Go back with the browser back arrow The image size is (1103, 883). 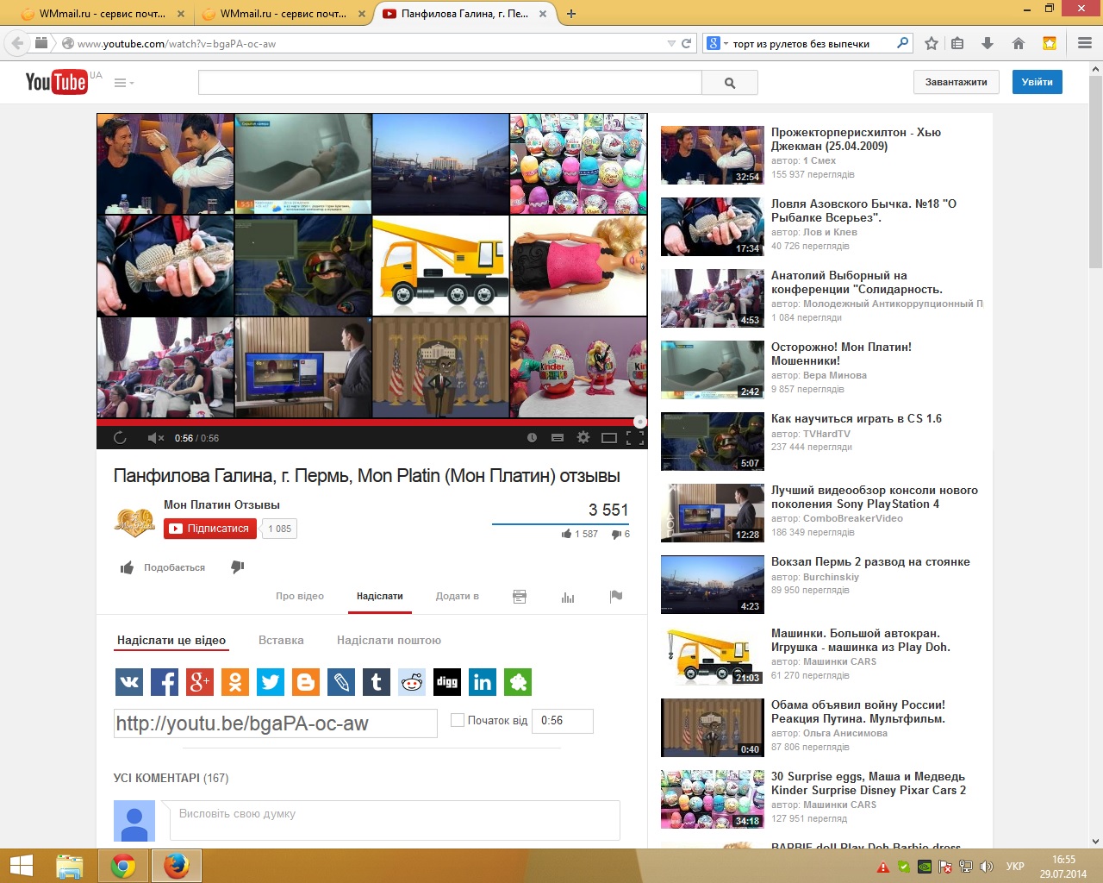pyautogui.click(x=17, y=43)
